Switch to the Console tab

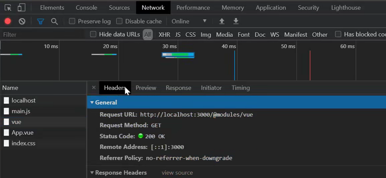[x=86, y=7]
